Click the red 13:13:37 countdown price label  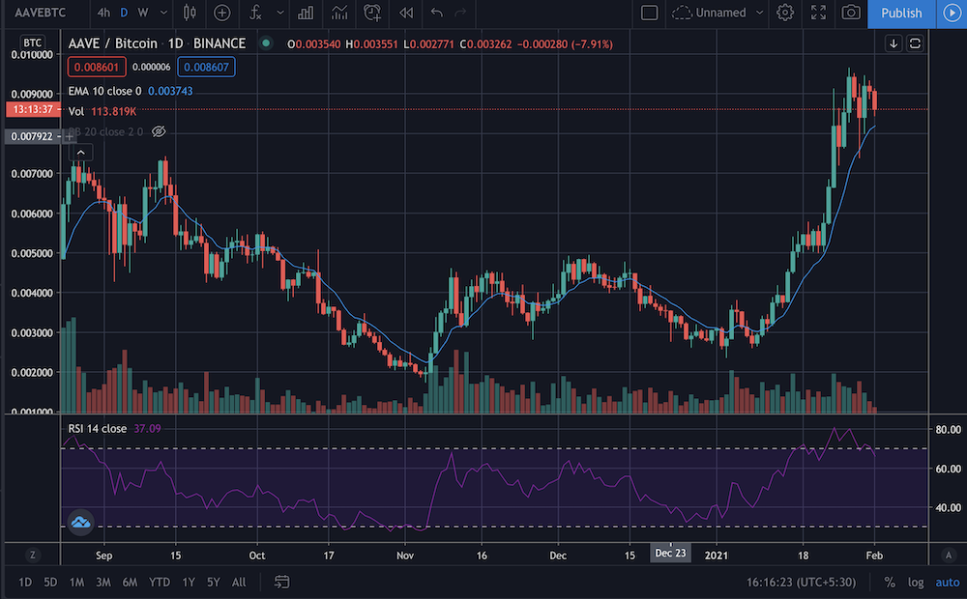(x=33, y=110)
